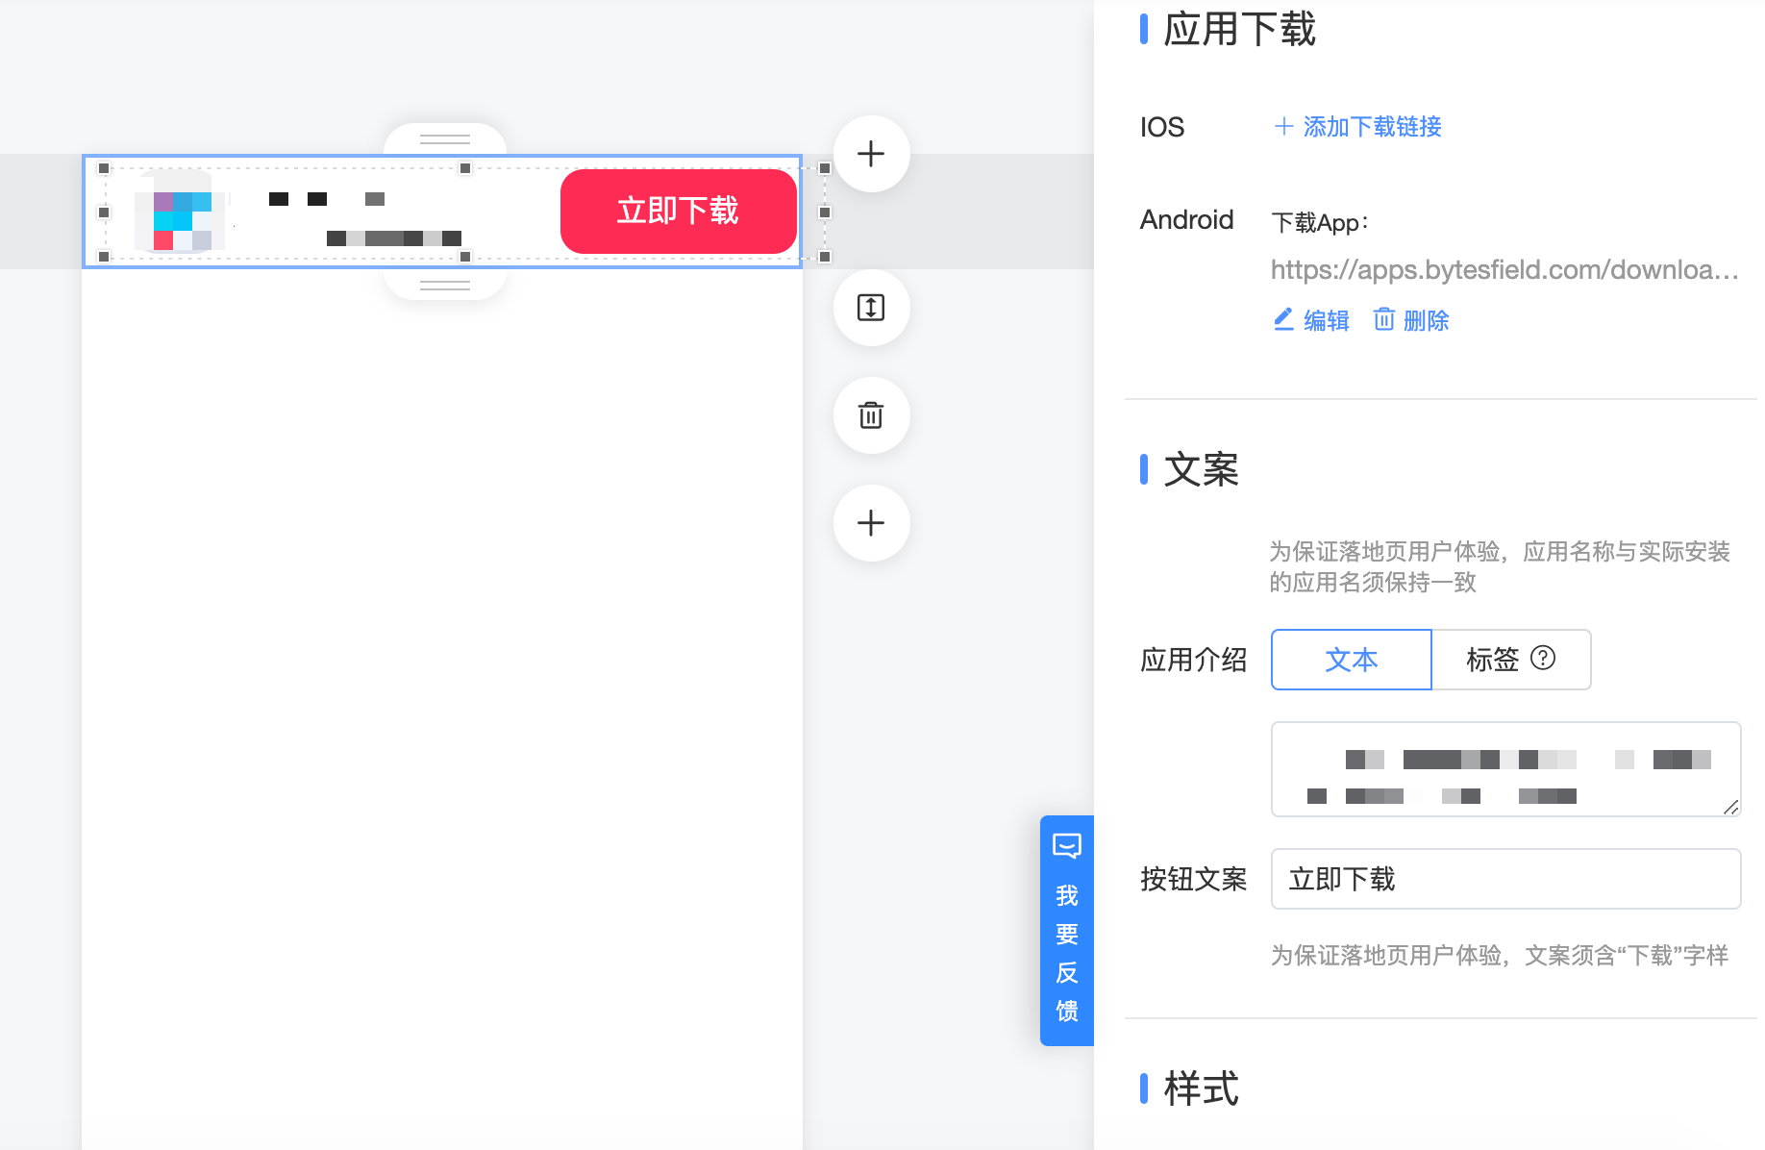Select the 文本 tab under 应用介绍
The width and height of the screenshot is (1765, 1150).
(x=1351, y=660)
